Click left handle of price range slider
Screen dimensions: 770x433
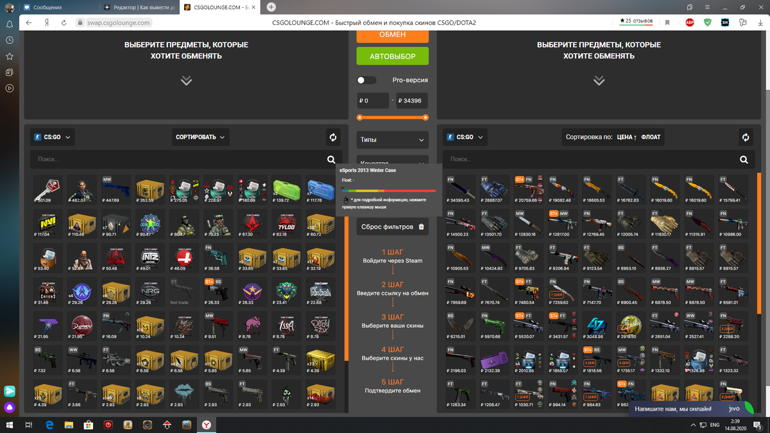(359, 117)
